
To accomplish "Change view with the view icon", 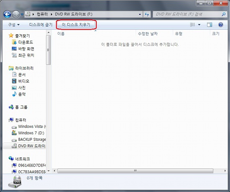I will tap(192, 25).
